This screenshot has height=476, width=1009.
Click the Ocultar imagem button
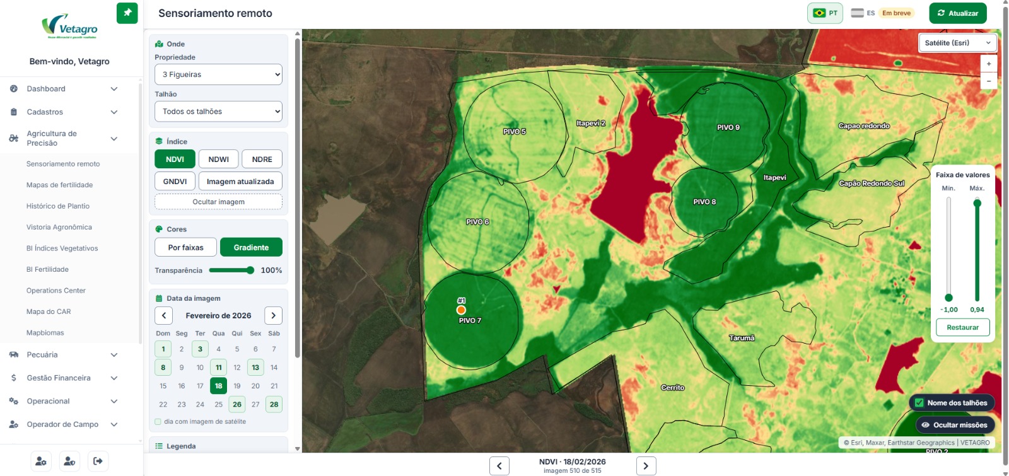pyautogui.click(x=218, y=202)
